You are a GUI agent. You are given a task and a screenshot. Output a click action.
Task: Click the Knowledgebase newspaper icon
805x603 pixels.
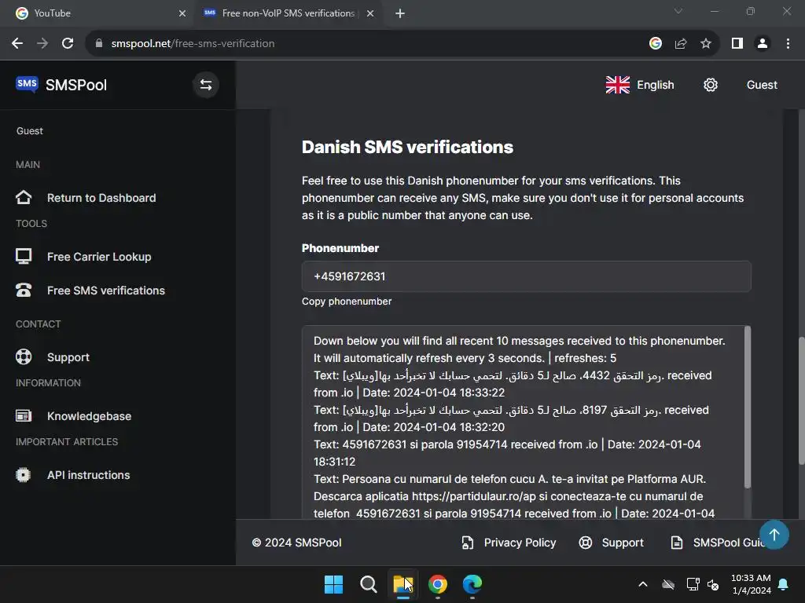pyautogui.click(x=24, y=416)
